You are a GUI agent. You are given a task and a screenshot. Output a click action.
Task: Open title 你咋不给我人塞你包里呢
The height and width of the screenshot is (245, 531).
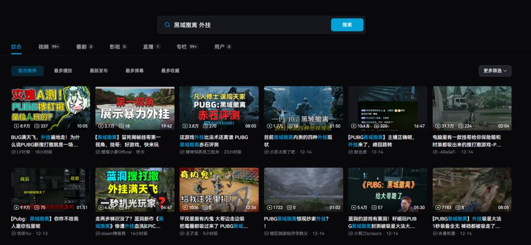45,222
